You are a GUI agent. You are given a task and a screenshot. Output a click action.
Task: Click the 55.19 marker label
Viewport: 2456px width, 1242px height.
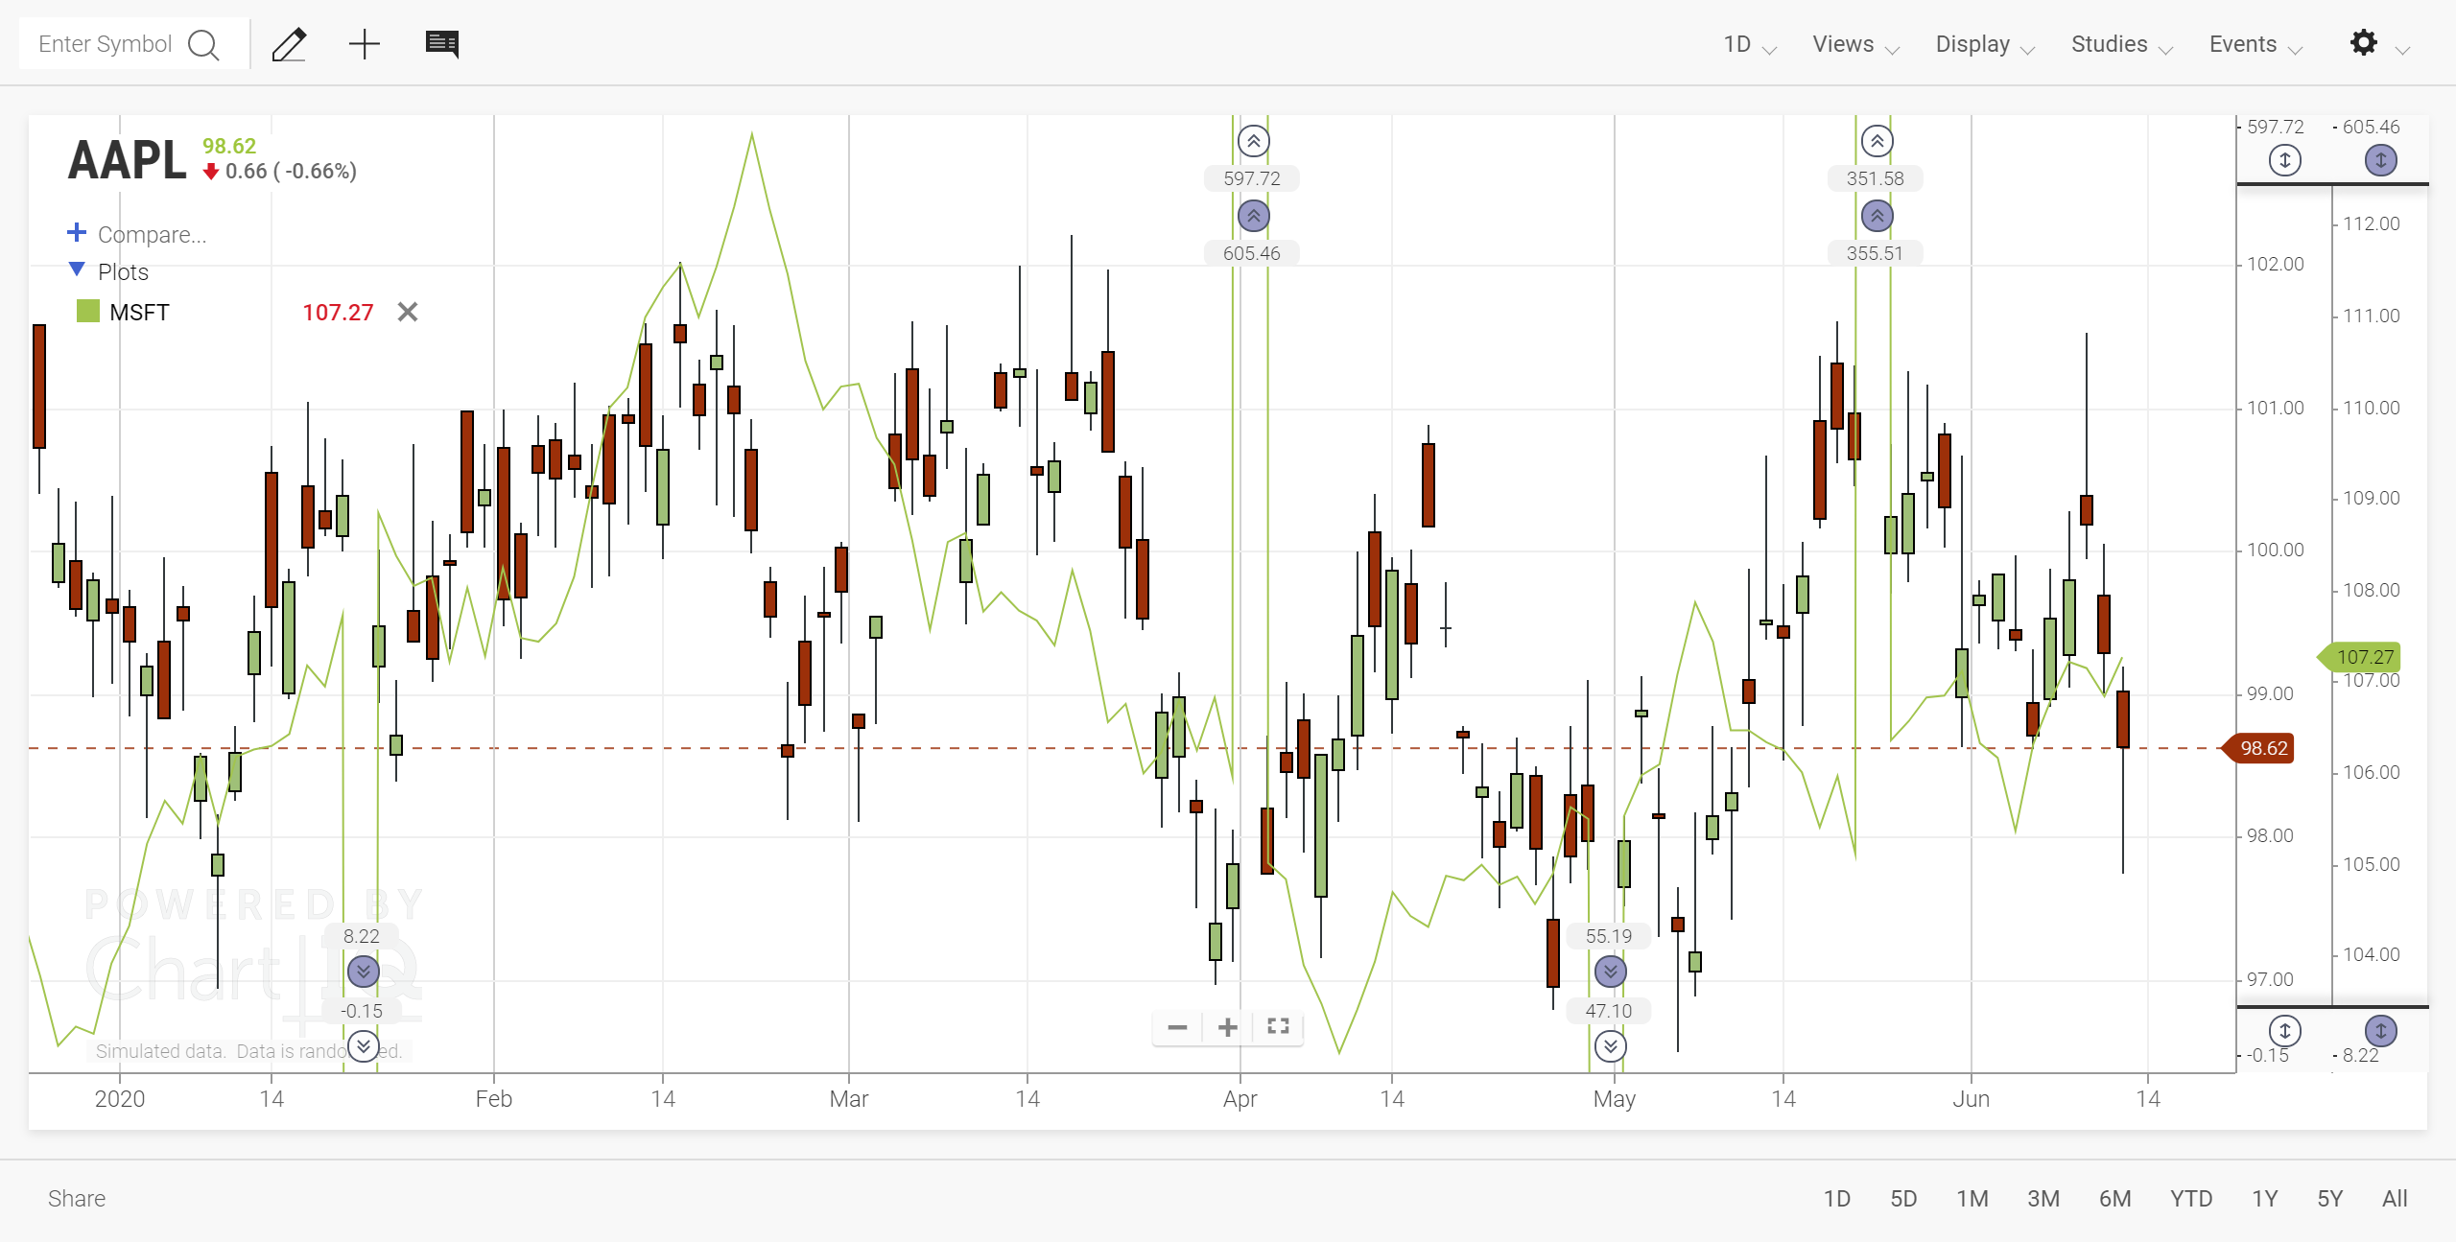pyautogui.click(x=1609, y=936)
